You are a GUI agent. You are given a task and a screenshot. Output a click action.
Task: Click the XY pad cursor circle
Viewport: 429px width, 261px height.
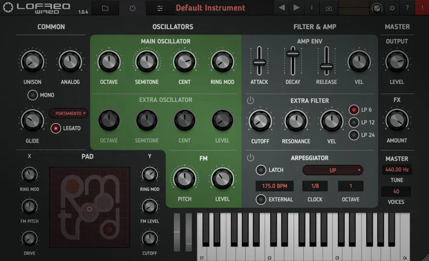pyautogui.click(x=90, y=209)
